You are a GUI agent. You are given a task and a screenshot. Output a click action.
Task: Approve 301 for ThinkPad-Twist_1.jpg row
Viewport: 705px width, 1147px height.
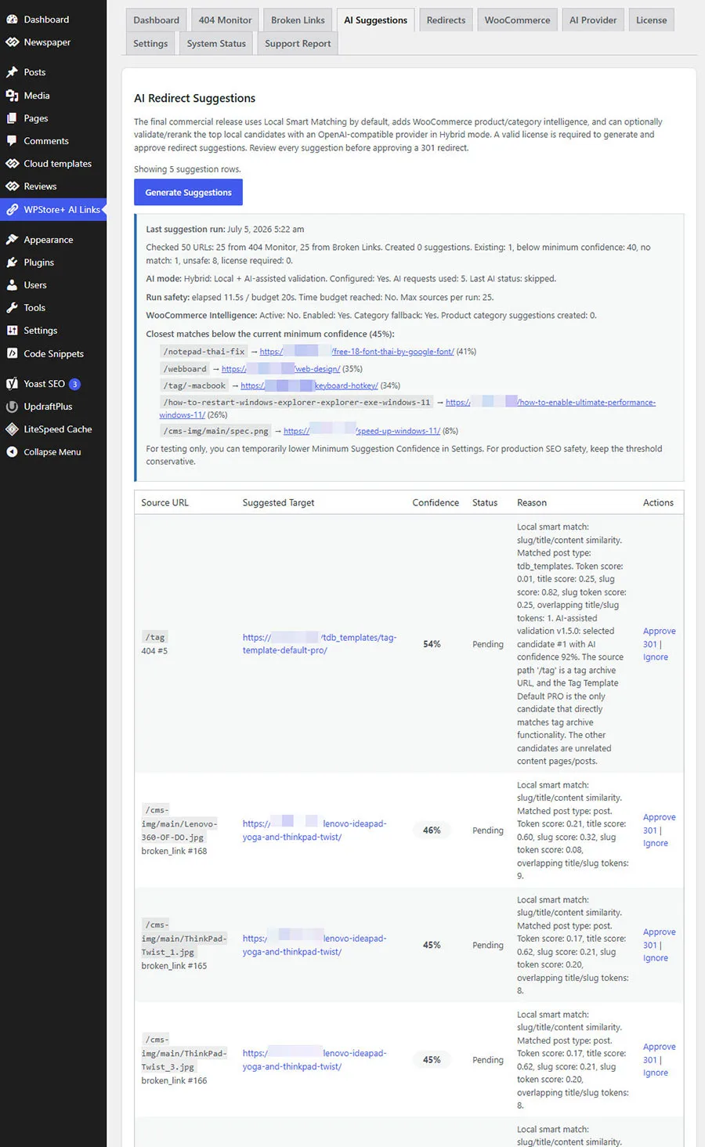point(659,939)
